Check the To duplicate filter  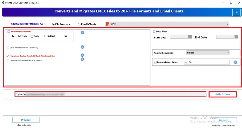(10, 36)
